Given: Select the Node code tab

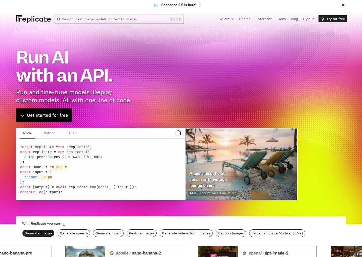Looking at the screenshot, I should click(27, 133).
